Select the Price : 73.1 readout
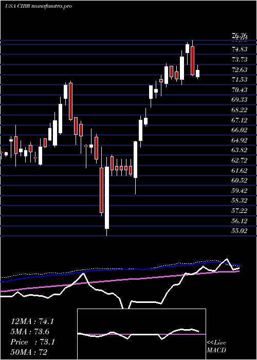The image size is (257, 360). [32, 342]
